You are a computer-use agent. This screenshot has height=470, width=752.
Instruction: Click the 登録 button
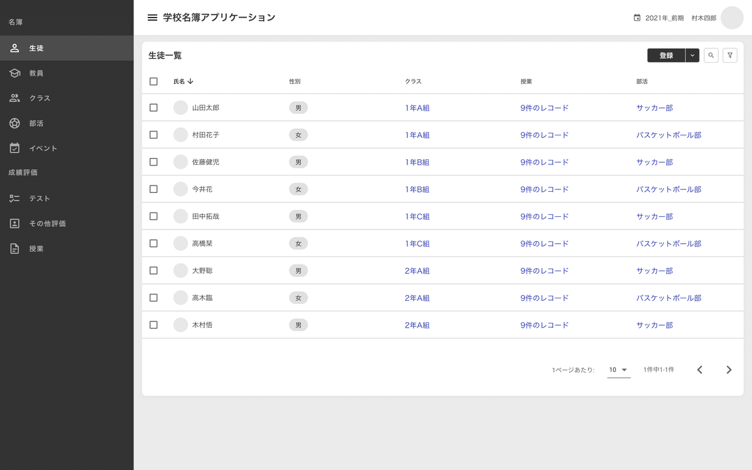666,55
